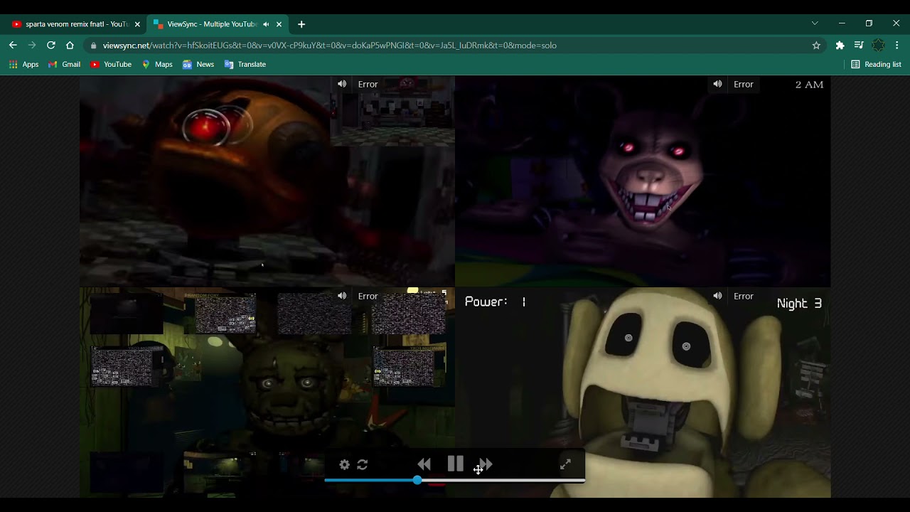Viewport: 910px width, 512px height.
Task: Seek using the blue progress slider handle
Action: [x=417, y=481]
